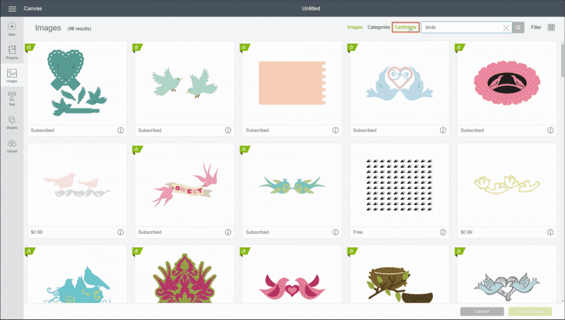
Task: Show info for pink birds on waves image
Action: click(121, 233)
